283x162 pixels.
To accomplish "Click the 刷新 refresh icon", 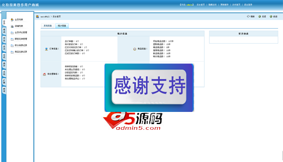I will 248,17.
